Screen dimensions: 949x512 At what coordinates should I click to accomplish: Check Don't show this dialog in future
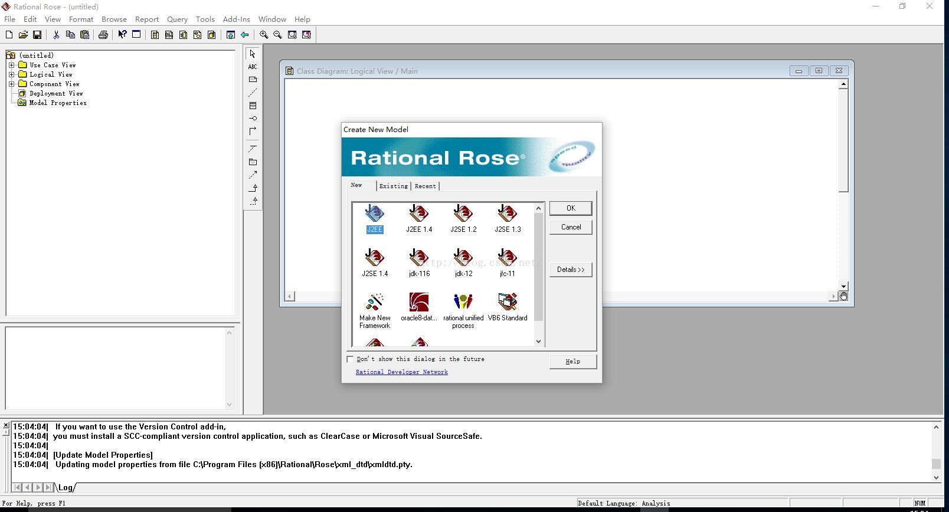(x=350, y=359)
